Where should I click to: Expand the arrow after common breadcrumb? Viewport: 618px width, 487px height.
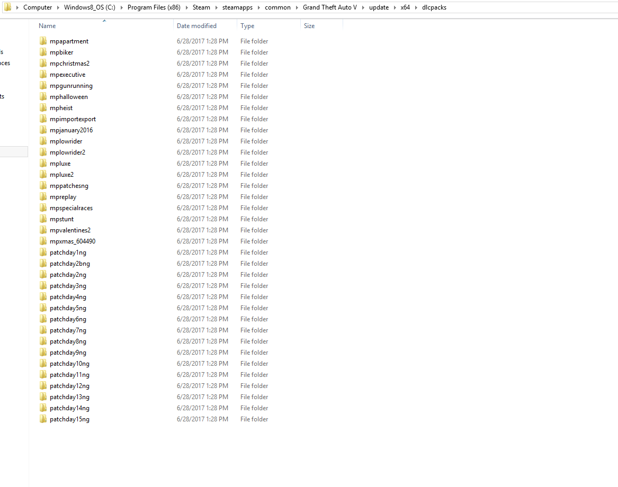click(297, 7)
